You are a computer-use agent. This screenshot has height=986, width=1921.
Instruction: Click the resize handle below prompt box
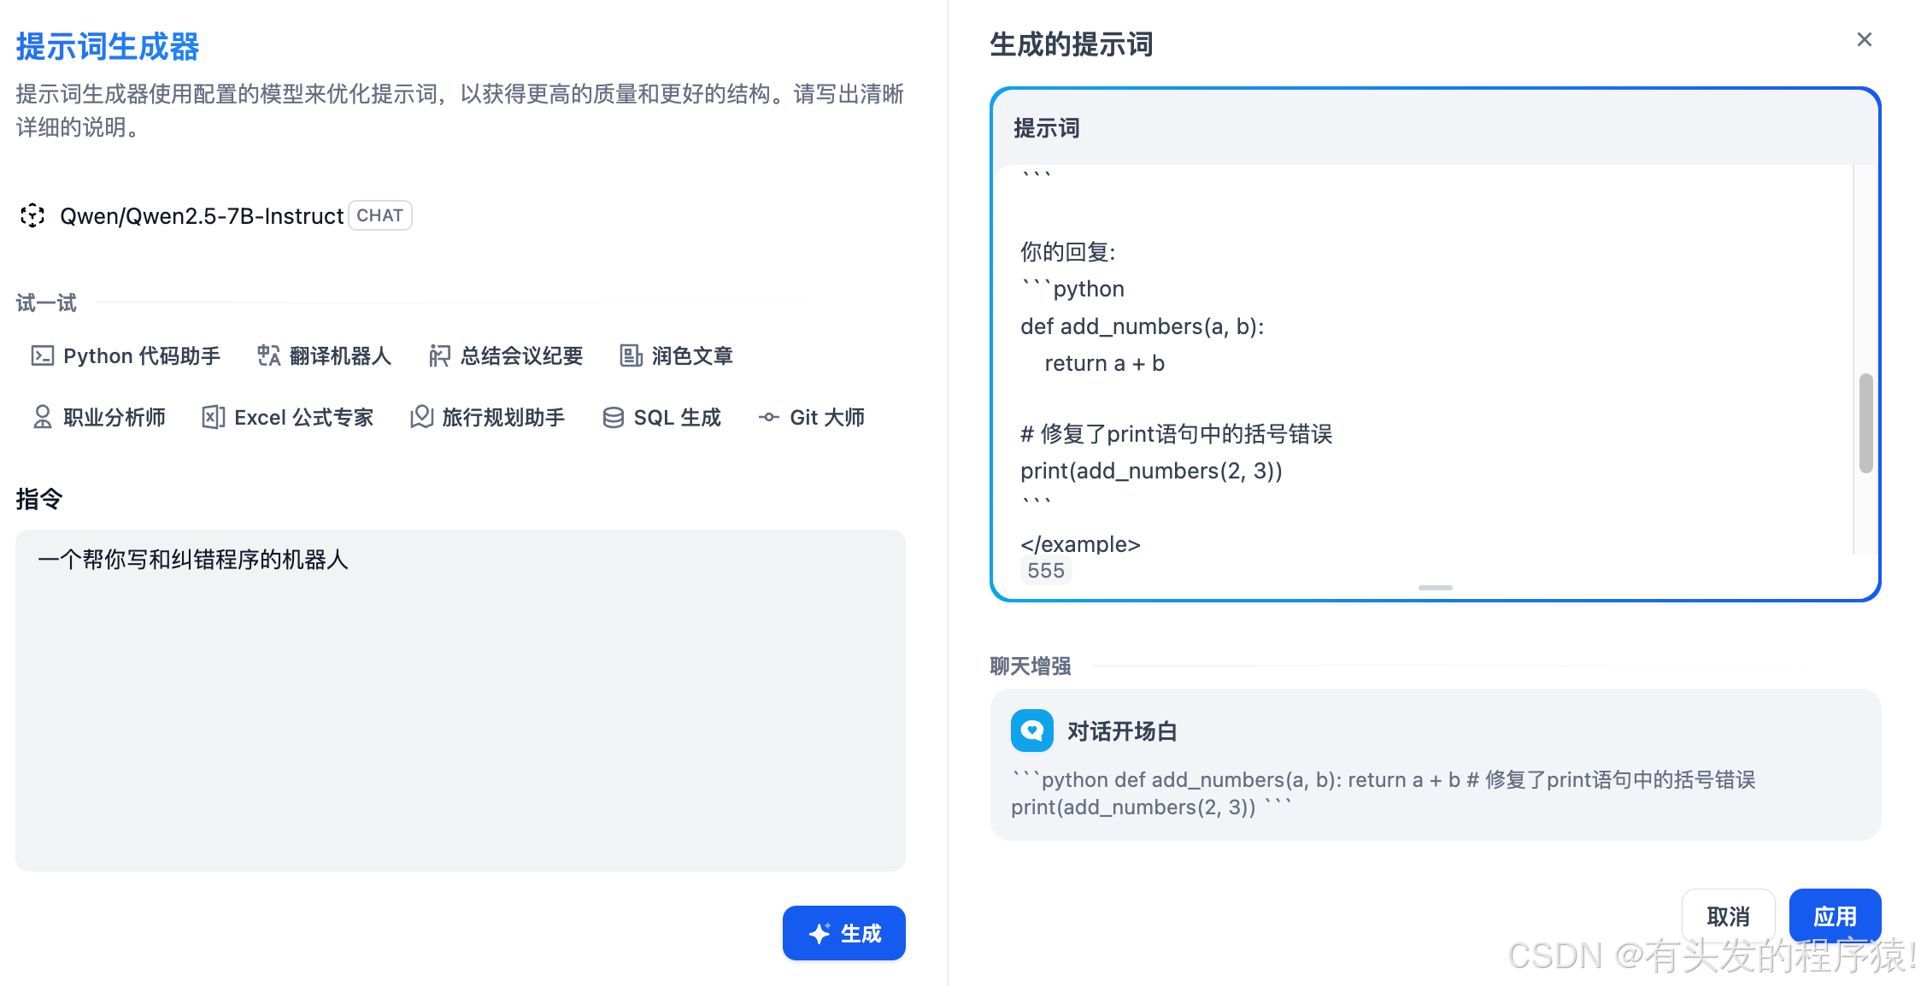tap(1435, 588)
